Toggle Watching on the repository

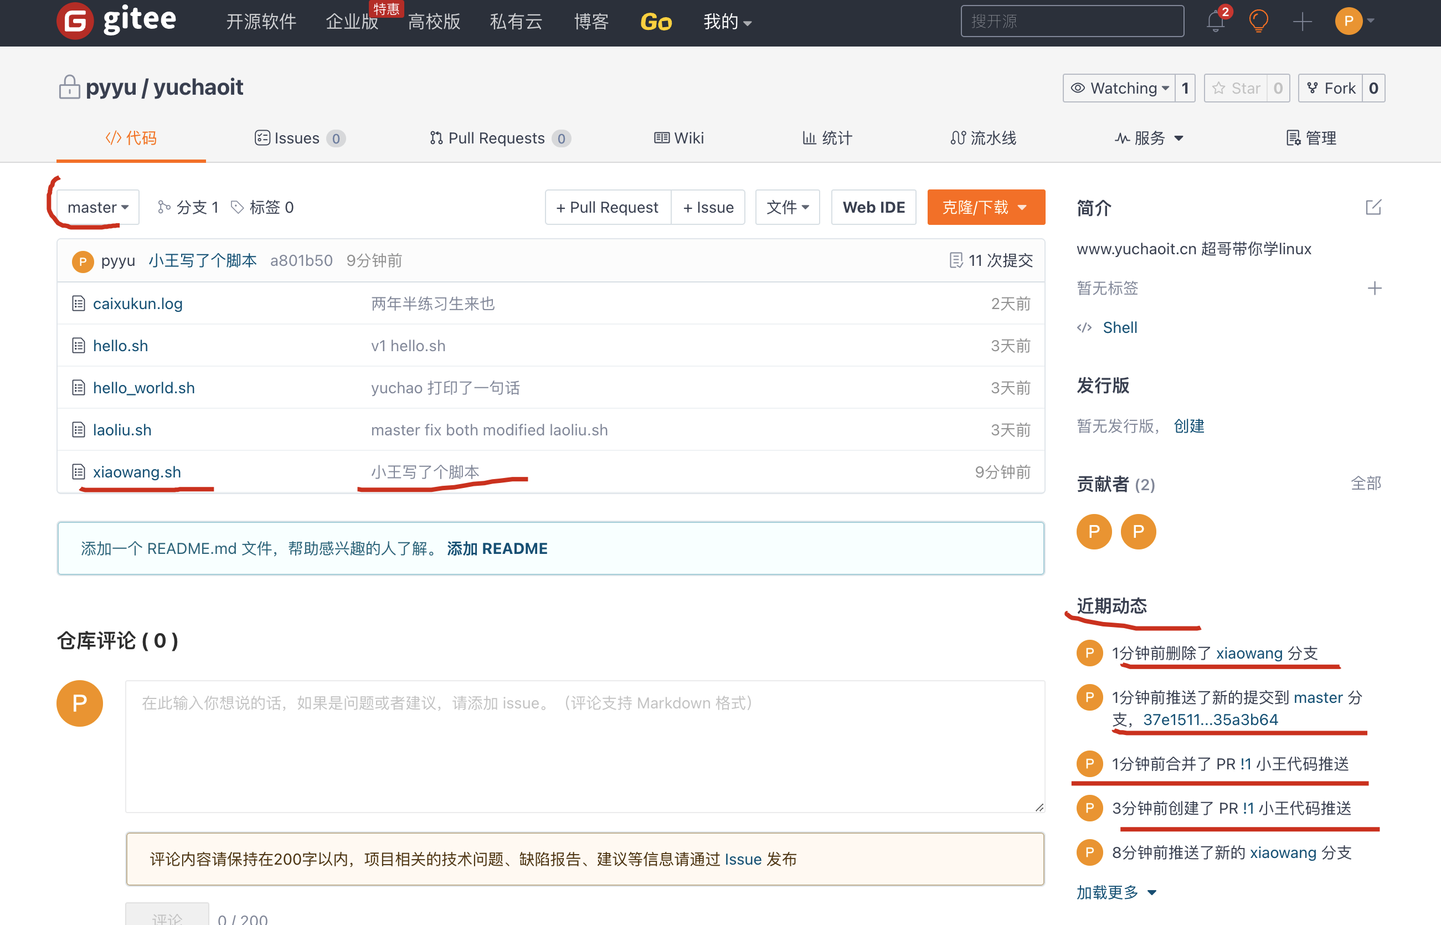coord(1120,88)
